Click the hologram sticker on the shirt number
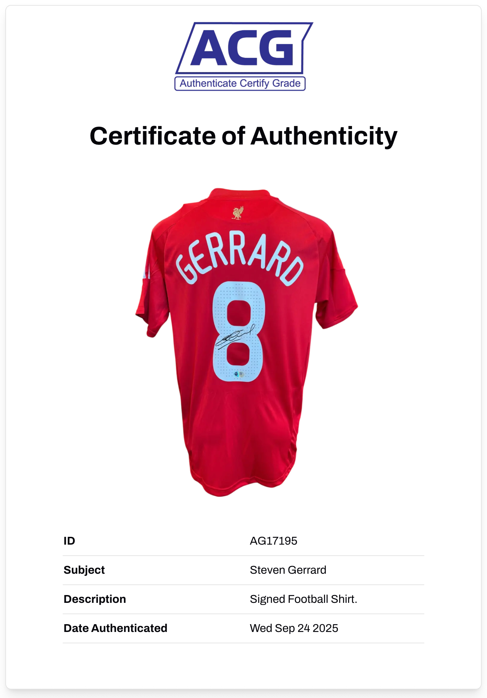Viewport: 487px width, 698px height. 239,374
